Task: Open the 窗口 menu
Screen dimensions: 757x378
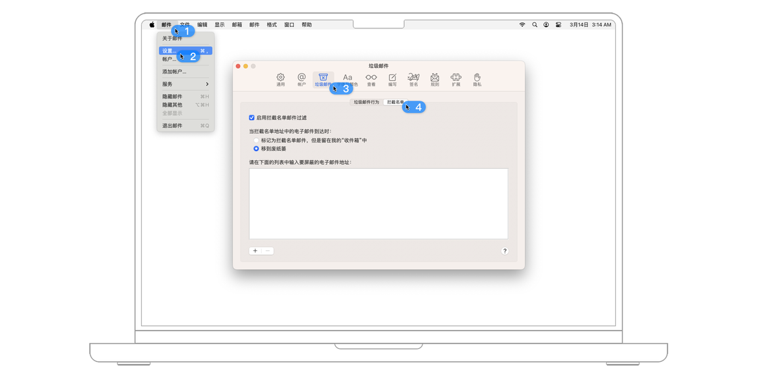Action: tap(289, 24)
